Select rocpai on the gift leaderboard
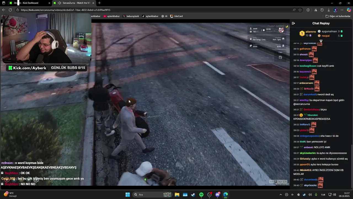Image resolution: width=353 pixels, height=199 pixels. coord(330,36)
